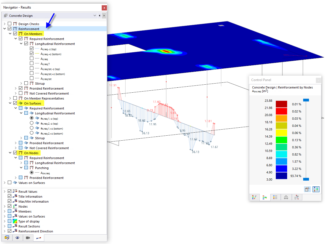This screenshot has height=244, width=325.
Task: Collapse the On Members branch
Action: coord(9,33)
